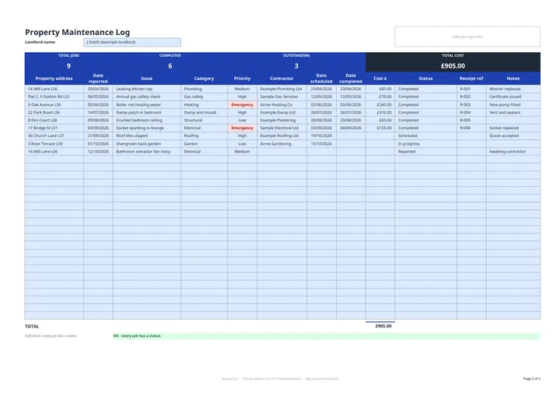The width and height of the screenshot is (560, 396).
Task: Select the 'Structural' category cell
Action: [205, 120]
